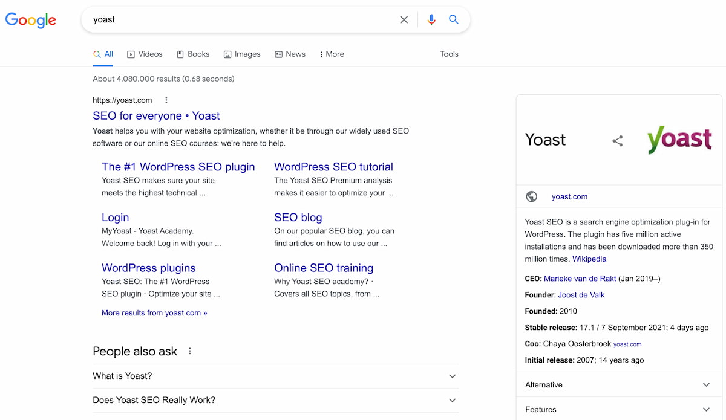Image resolution: width=726 pixels, height=420 pixels.
Task: Click the https://yoast.com URL text
Action: (x=122, y=100)
